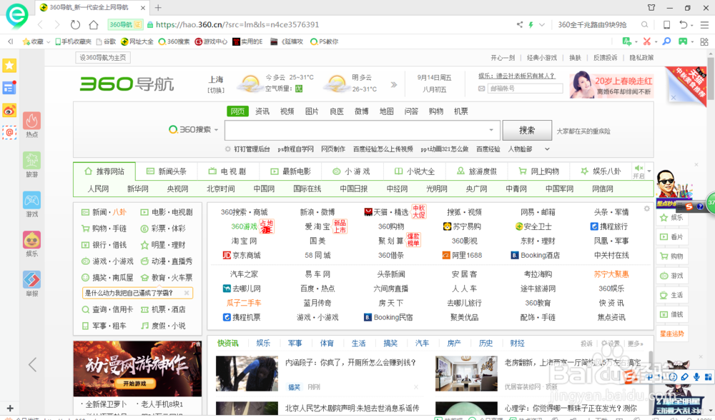The height and width of the screenshot is (420, 715).
Task: Open the star favorites sidebar icon
Action: pyautogui.click(x=9, y=66)
